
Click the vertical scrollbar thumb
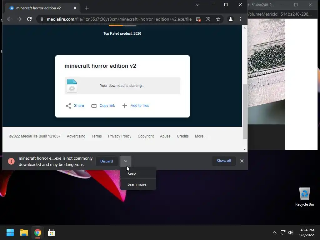click(x=245, y=112)
